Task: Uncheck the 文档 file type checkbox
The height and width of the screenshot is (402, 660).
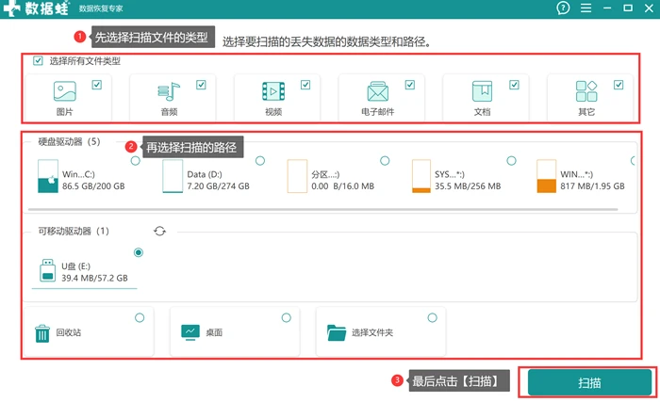Action: click(x=514, y=85)
